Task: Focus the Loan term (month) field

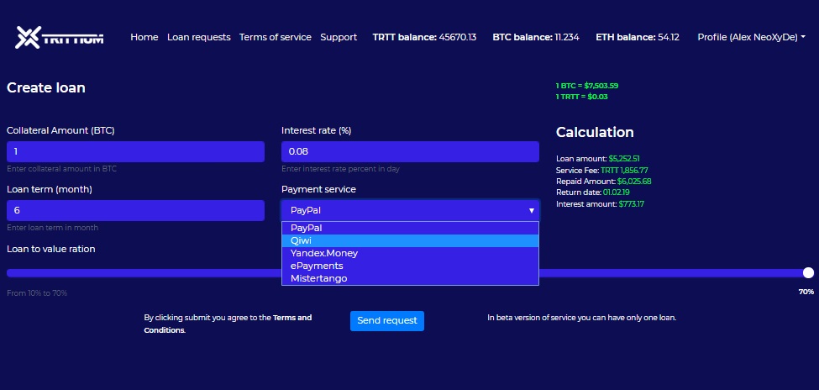Action: 135,210
